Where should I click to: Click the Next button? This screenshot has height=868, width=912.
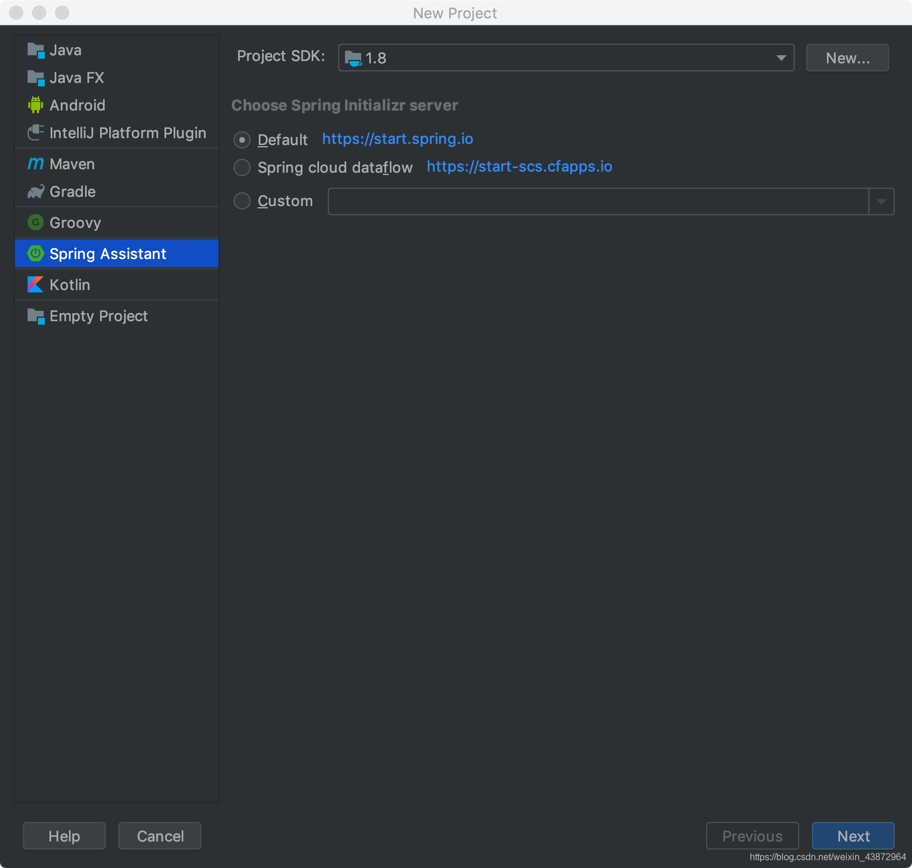pyautogui.click(x=853, y=836)
